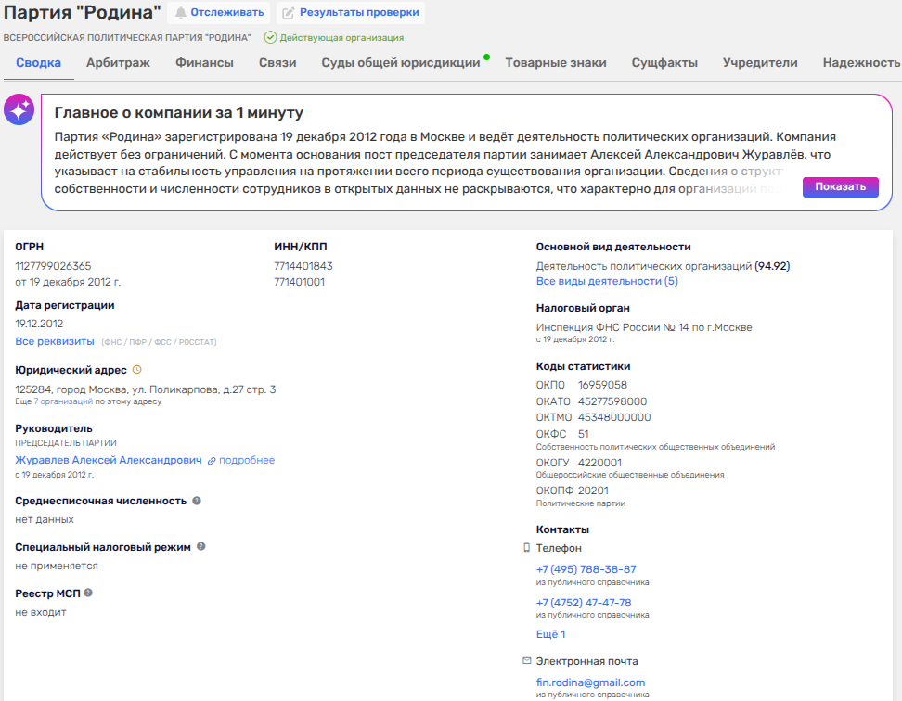Image resolution: width=902 pixels, height=701 pixels.
Task: Click the ИНН value 7714401843
Action: 303,266
